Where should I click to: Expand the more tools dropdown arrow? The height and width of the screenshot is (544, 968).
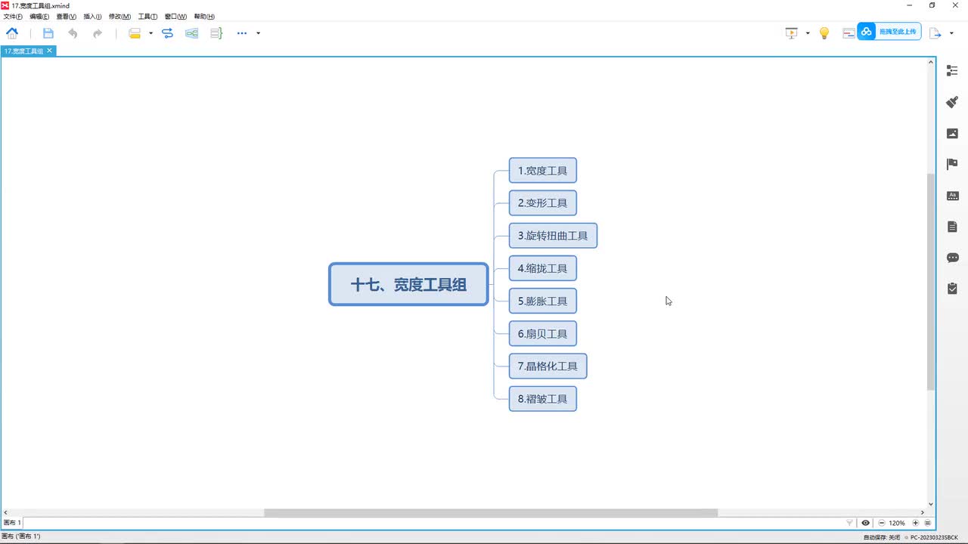pyautogui.click(x=259, y=33)
